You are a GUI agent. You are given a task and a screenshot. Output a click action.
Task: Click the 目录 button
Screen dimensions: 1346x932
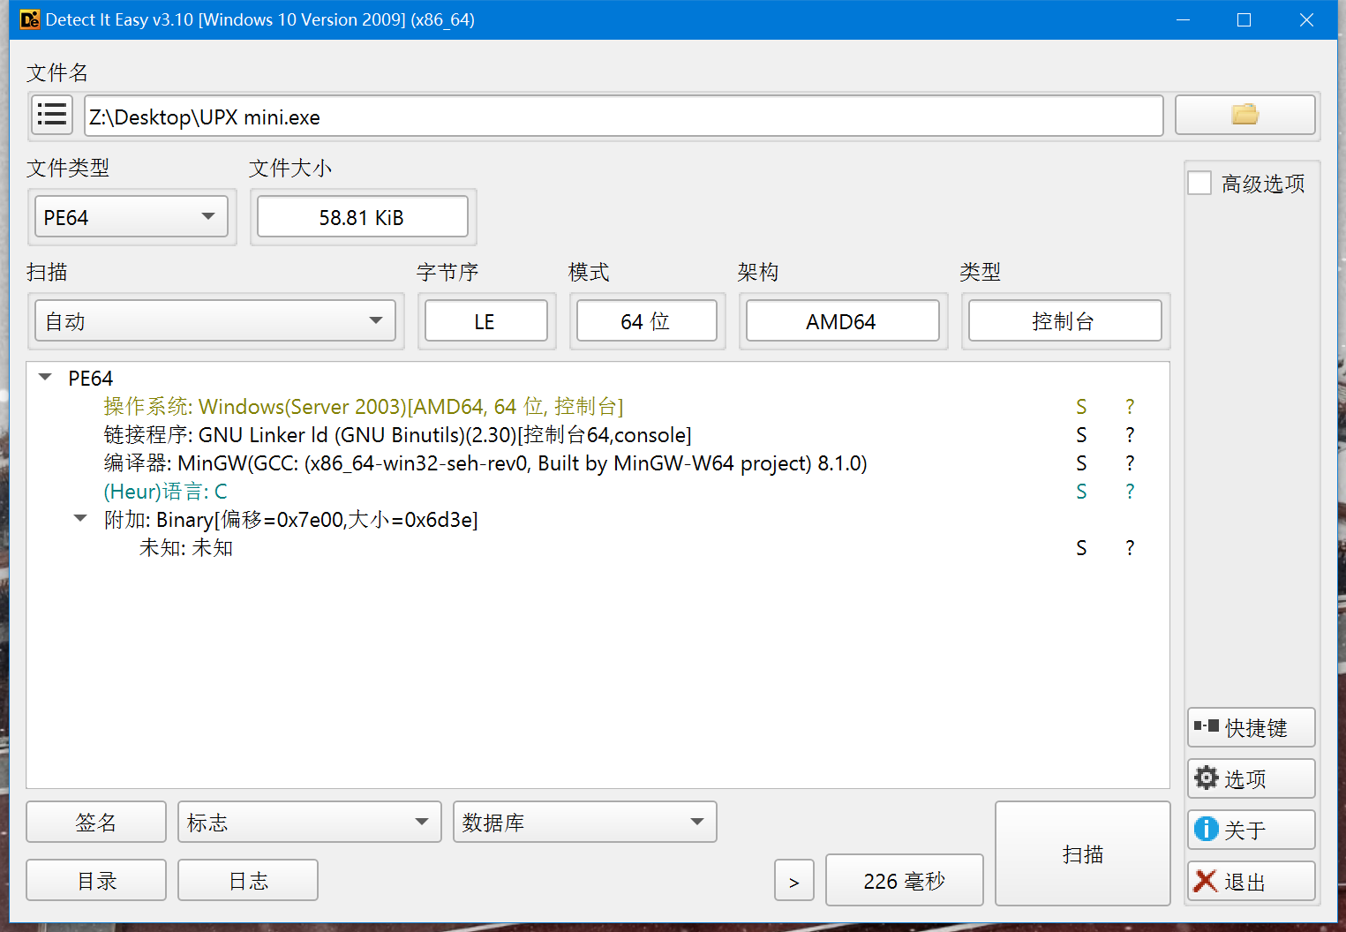(96, 880)
